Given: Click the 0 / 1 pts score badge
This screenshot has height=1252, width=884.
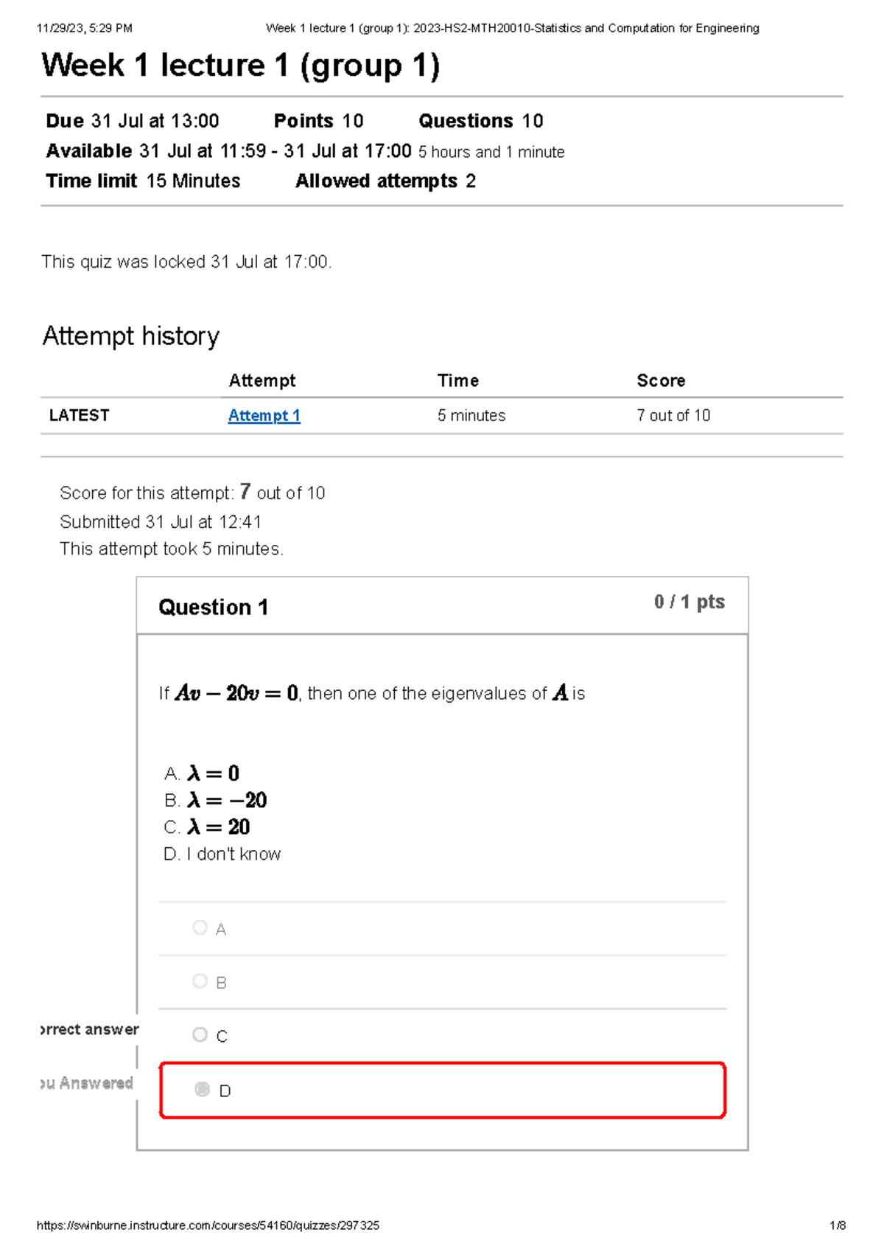Looking at the screenshot, I should [x=688, y=602].
